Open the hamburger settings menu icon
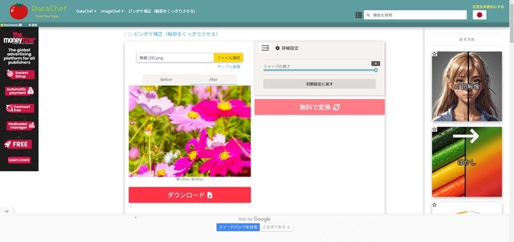Image resolution: width=514 pixels, height=242 pixels. click(265, 48)
